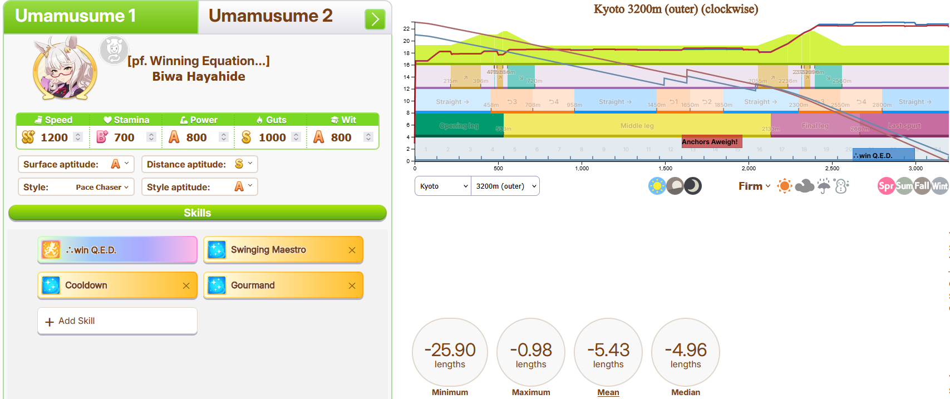
Task: Click Biwa Hayahide name text
Action: click(x=199, y=76)
